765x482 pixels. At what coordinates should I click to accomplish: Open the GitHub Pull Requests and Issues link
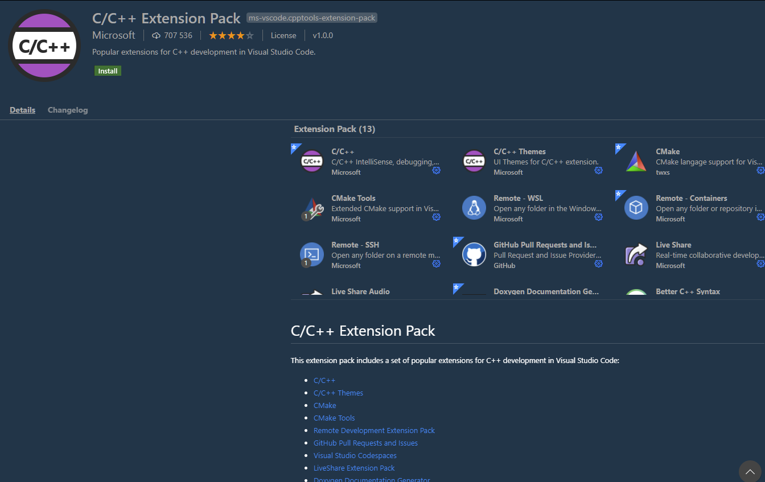click(x=365, y=443)
